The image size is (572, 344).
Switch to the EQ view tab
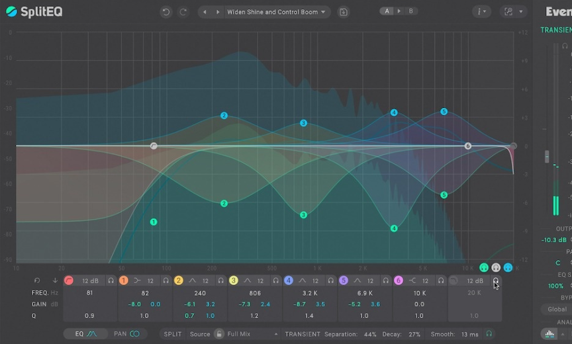[x=86, y=334]
